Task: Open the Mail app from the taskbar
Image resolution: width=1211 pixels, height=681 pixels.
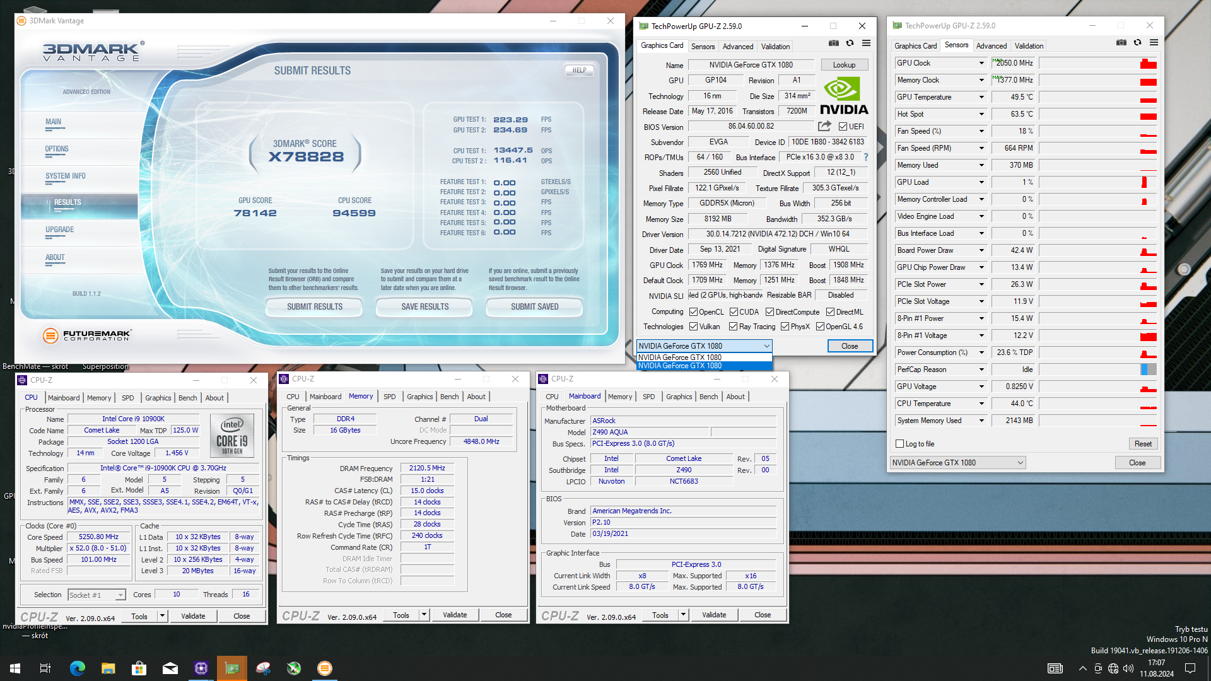Action: (x=170, y=668)
